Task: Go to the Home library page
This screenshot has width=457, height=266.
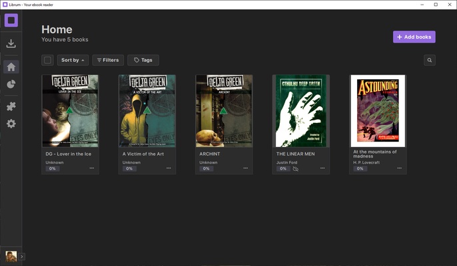Action: coord(11,66)
